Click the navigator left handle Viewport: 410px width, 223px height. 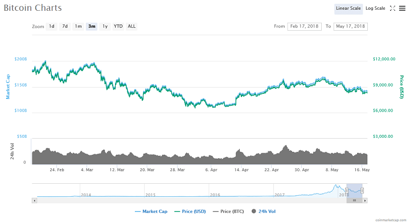coord(347,191)
